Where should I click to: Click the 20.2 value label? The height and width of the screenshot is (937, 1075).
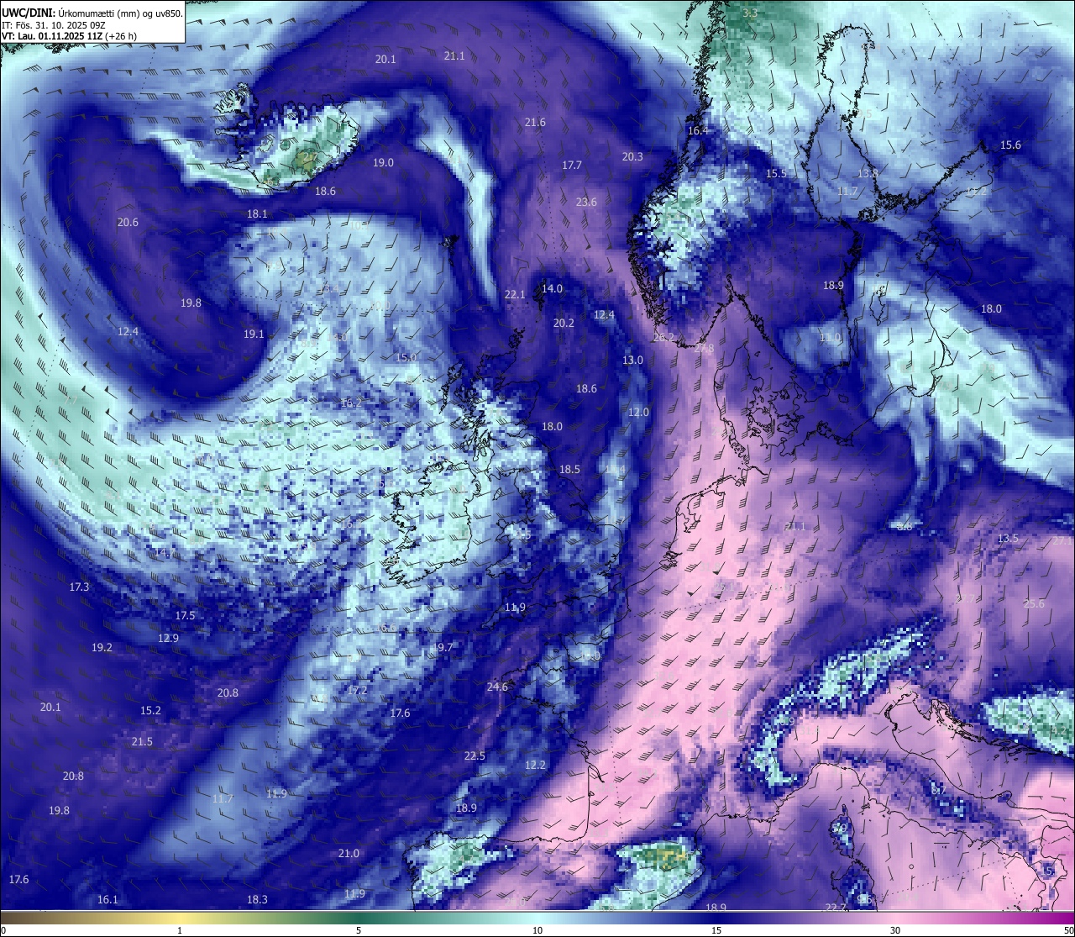[564, 324]
